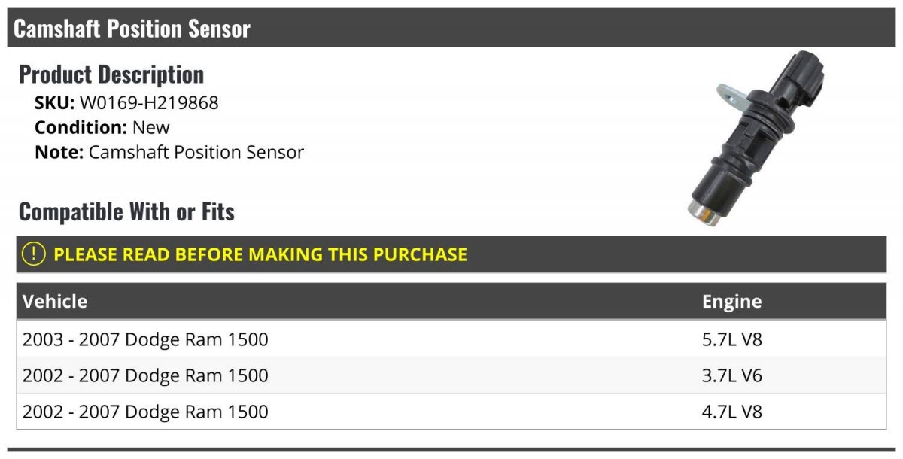Screen dimensions: 903x459
Task: Click the Compatible With or Fits heading
Action: pyautogui.click(x=126, y=212)
